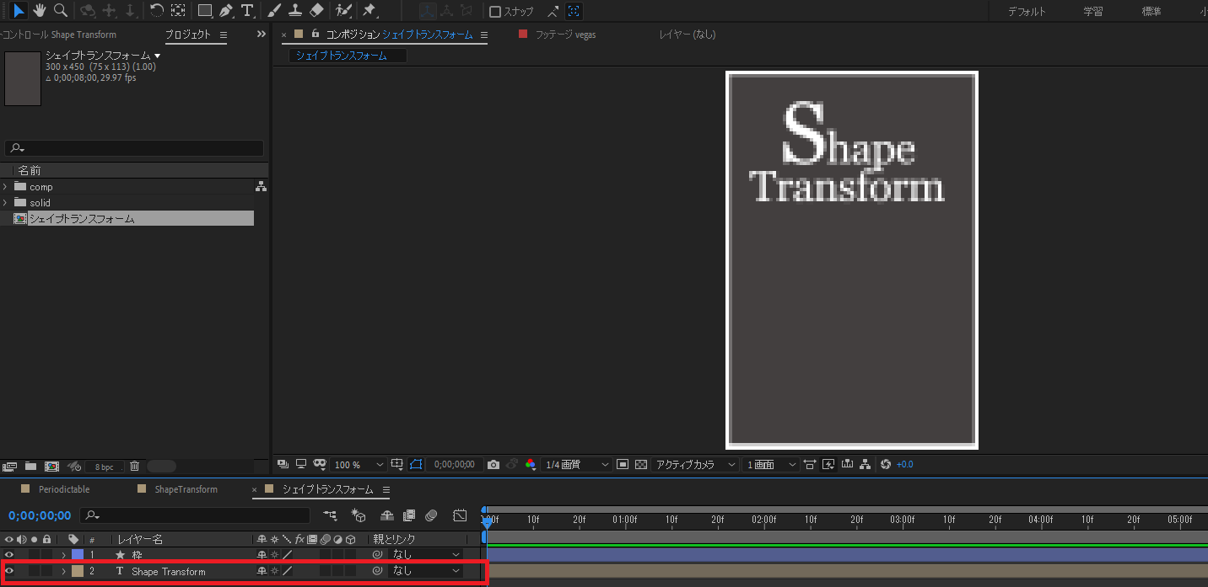Screen dimensions: 1208x587
Task: Click the fast previews icon in viewer
Action: [x=828, y=464]
